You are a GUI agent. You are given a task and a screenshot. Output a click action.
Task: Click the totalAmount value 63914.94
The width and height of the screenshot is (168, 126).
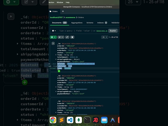pos(74,57)
